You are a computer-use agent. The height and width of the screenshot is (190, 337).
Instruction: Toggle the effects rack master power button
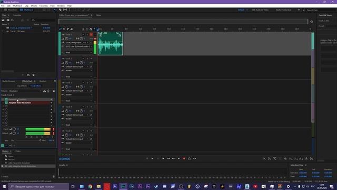click(3, 146)
